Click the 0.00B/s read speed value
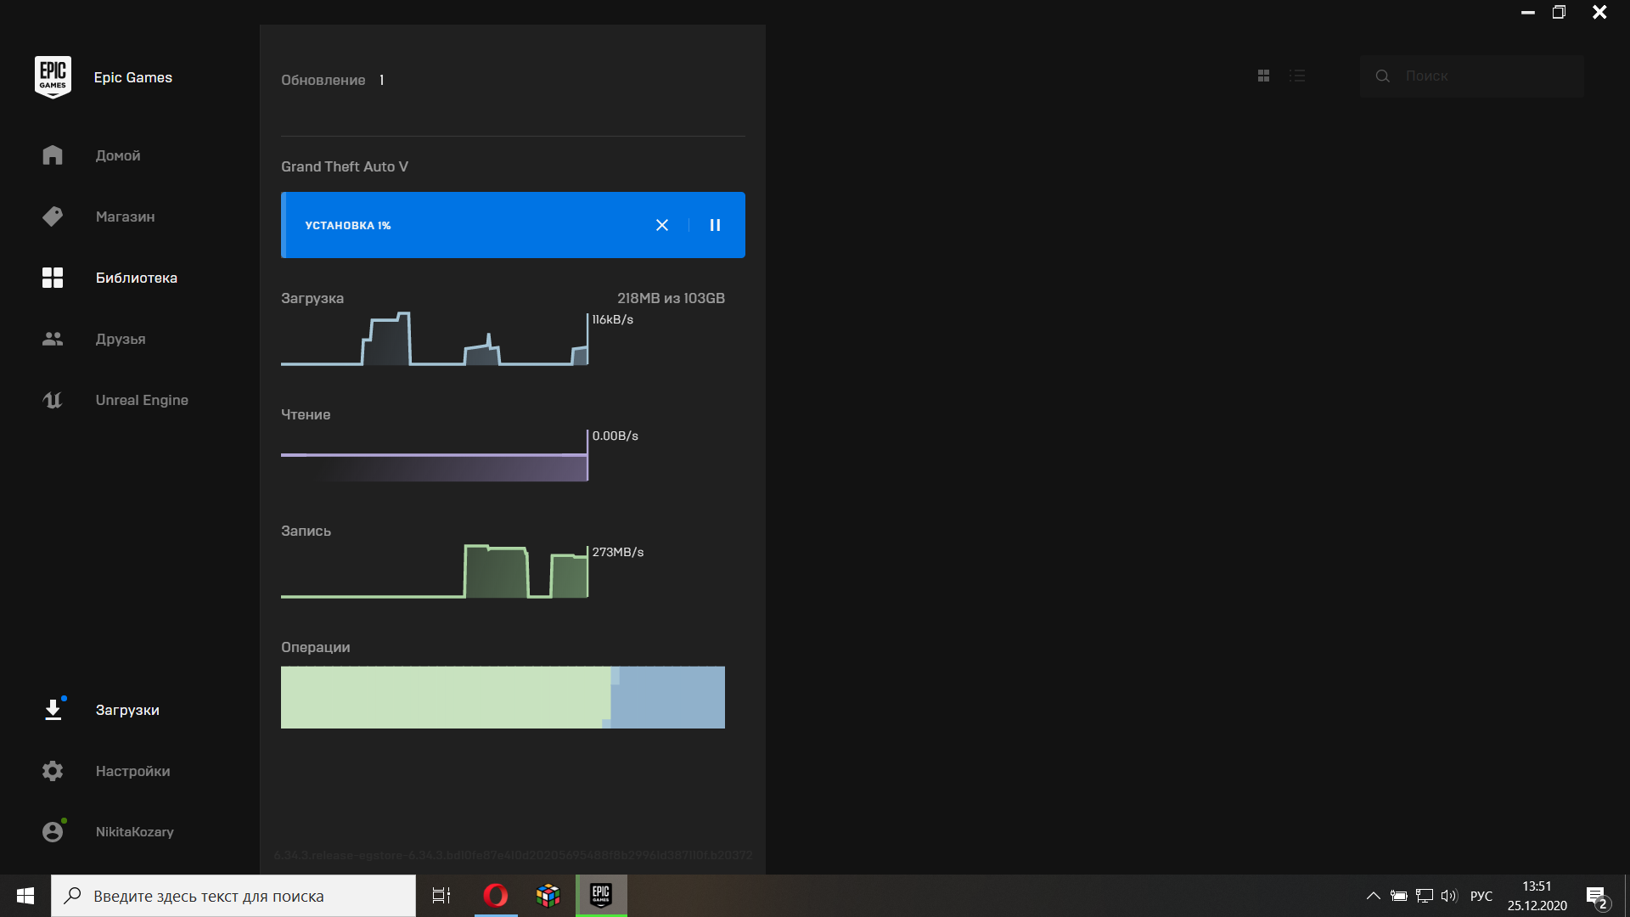 tap(615, 436)
